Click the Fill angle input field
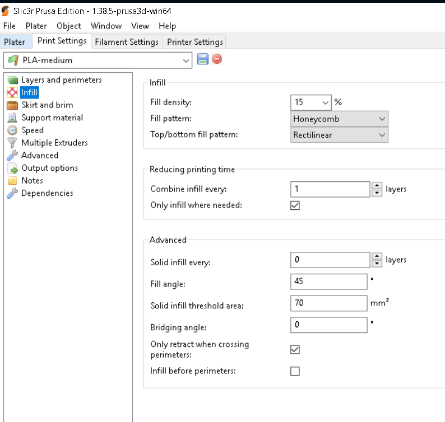This screenshot has height=422, width=445. 328,282
